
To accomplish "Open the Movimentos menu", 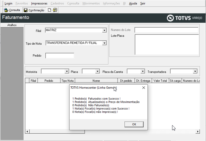I will (91, 4).
